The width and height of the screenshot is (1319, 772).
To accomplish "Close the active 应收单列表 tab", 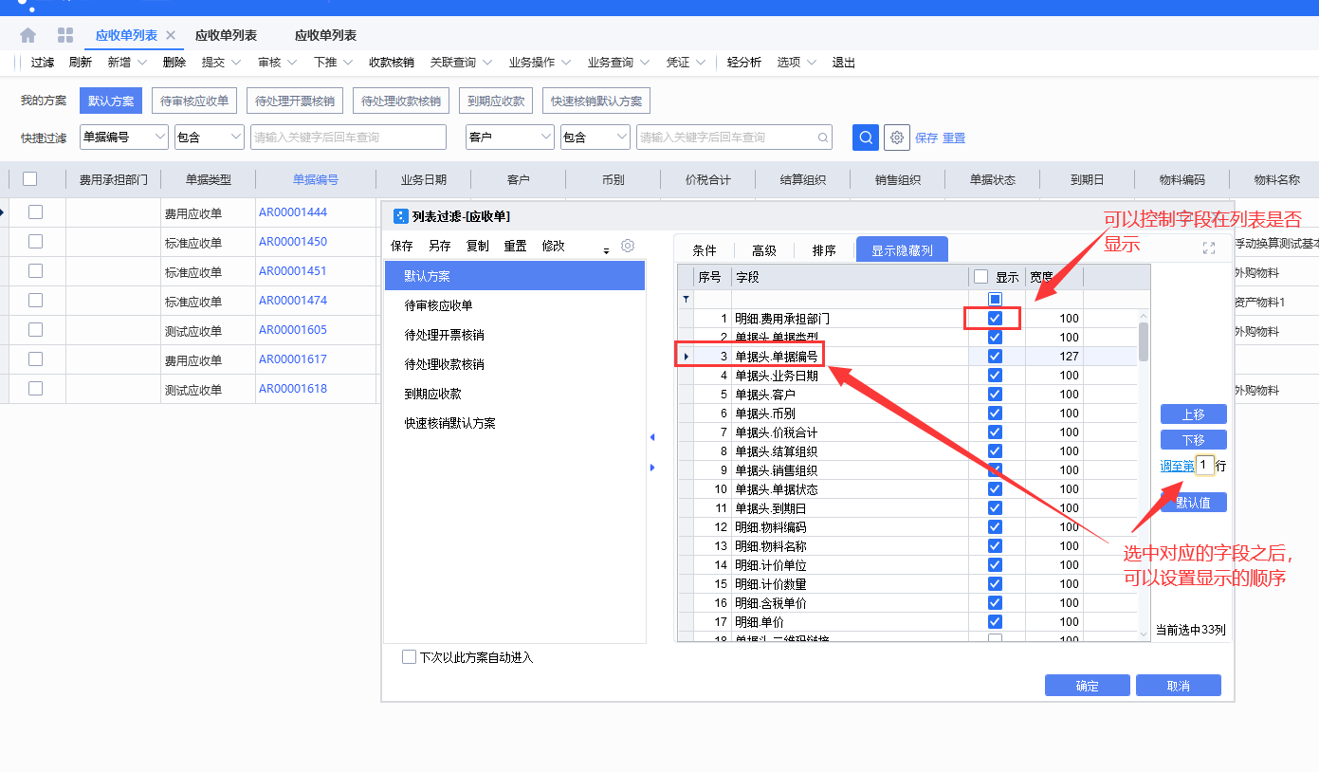I will 171,35.
